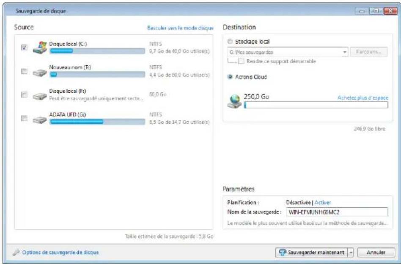The image size is (401, 264).
Task: Click Basculer vers le mode disque link
Action: (180, 28)
